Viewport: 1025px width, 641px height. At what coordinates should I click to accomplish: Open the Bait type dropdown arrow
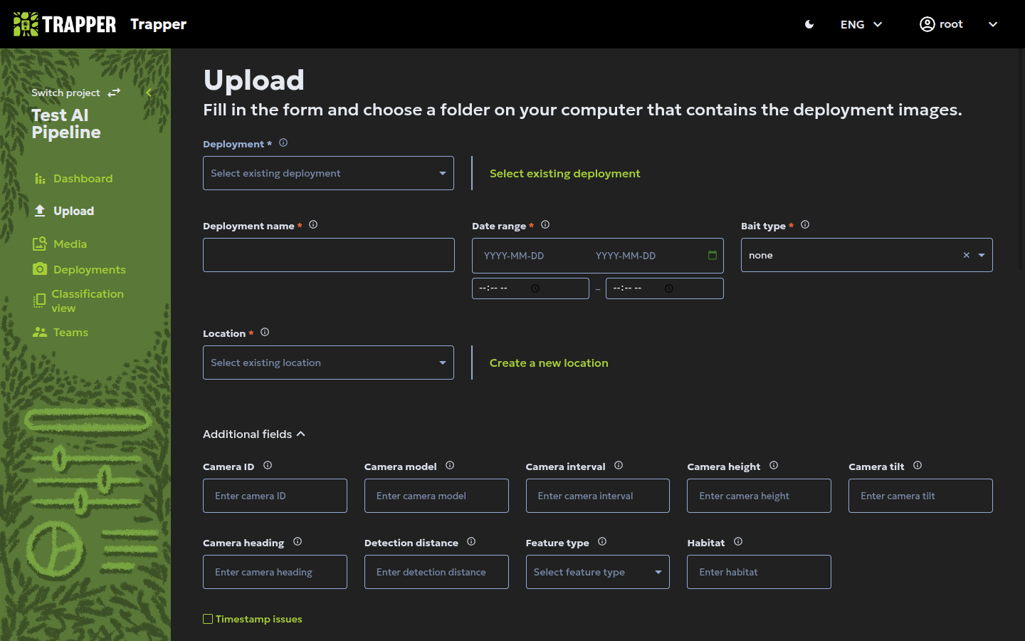pyautogui.click(x=982, y=255)
